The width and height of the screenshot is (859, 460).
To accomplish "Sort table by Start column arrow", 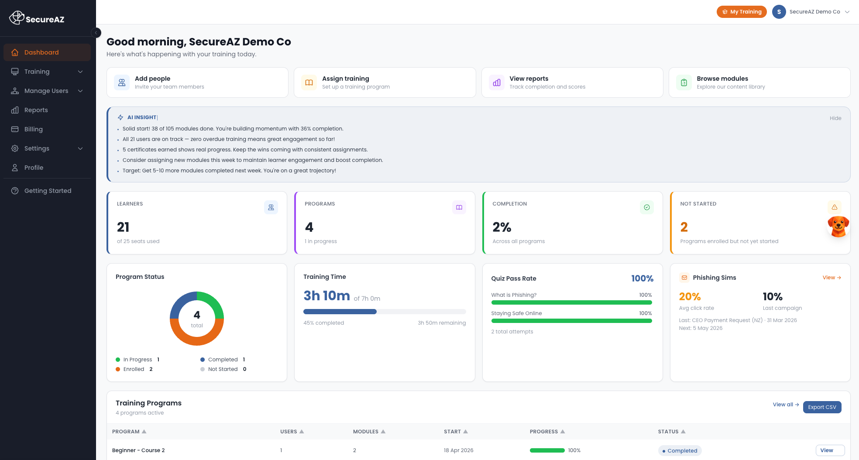I will pos(466,431).
